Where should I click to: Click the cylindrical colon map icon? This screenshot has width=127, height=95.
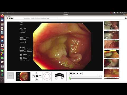point(59,76)
